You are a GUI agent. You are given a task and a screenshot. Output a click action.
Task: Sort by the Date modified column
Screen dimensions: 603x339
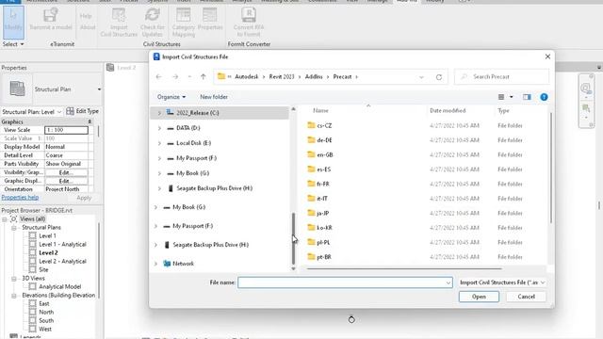(448, 111)
